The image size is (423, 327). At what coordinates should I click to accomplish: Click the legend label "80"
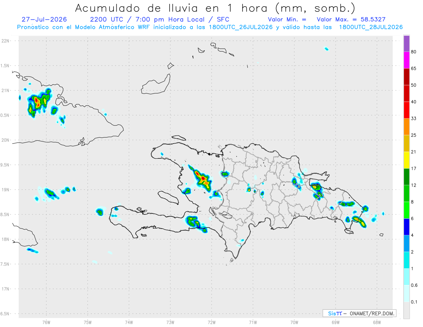[x=414, y=52]
